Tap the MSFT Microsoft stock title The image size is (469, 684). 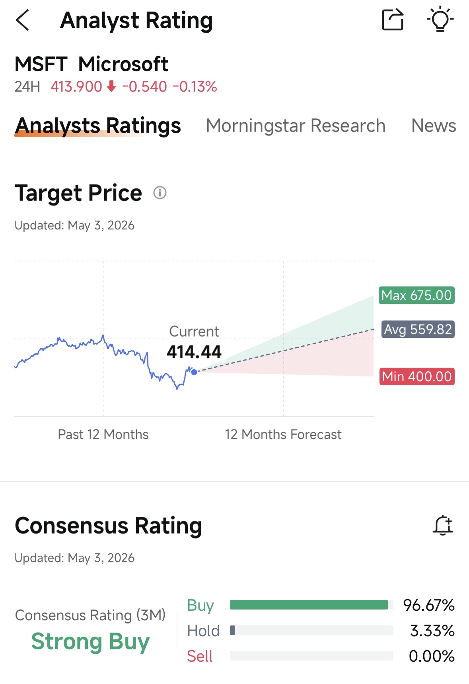(91, 64)
